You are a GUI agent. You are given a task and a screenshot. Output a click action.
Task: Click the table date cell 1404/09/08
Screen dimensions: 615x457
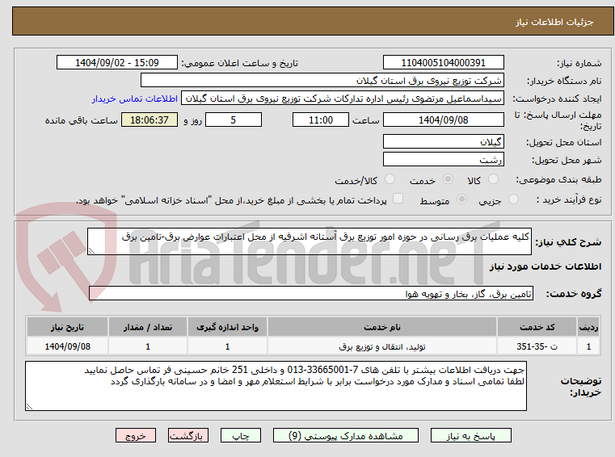(67, 346)
